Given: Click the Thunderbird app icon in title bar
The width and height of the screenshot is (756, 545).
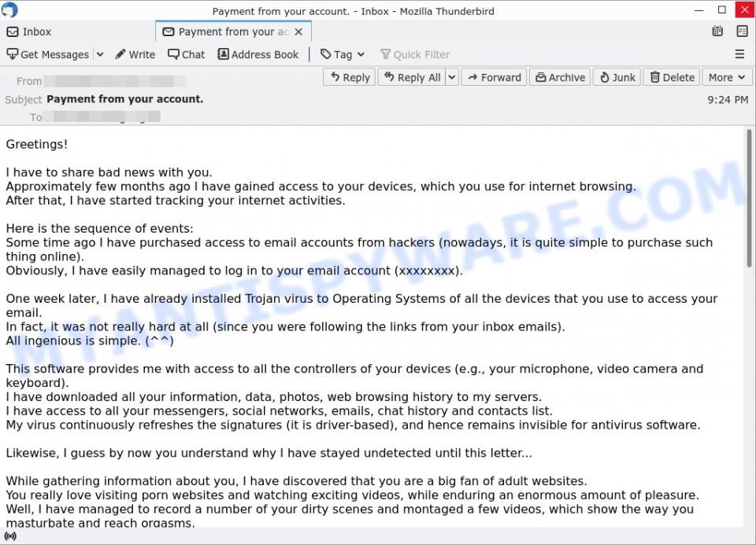Looking at the screenshot, I should pos(9,9).
